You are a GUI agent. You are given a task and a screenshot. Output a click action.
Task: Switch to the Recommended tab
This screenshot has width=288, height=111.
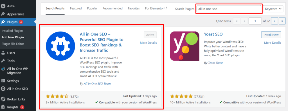(x=112, y=8)
